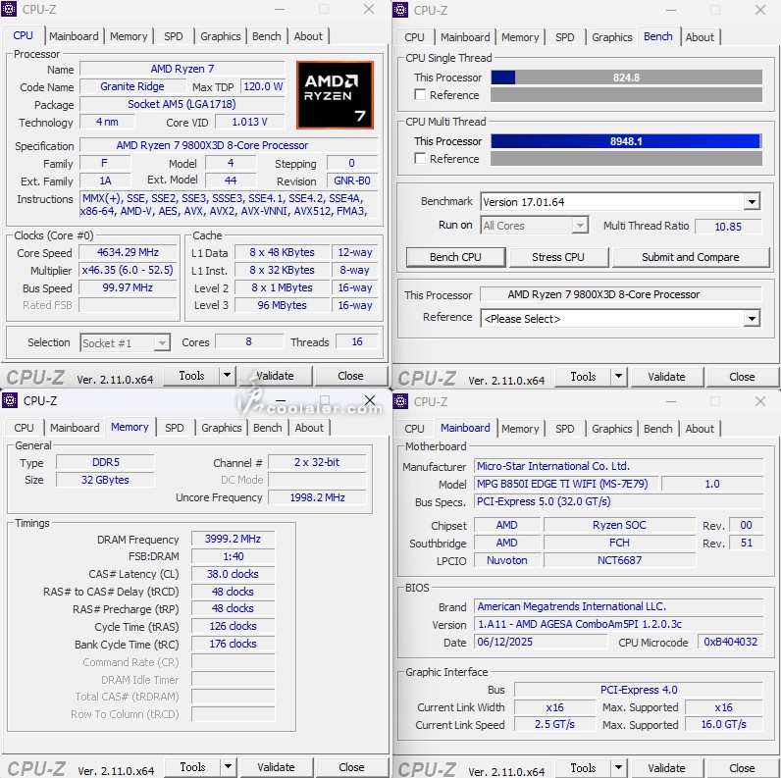This screenshot has height=778, width=781.
Task: Click Uncore Frequency value 1998.2 MHz
Action: tap(317, 497)
